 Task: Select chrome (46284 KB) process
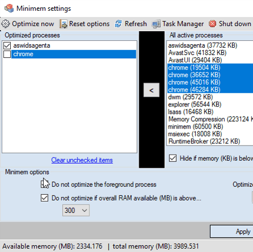pos(210,89)
